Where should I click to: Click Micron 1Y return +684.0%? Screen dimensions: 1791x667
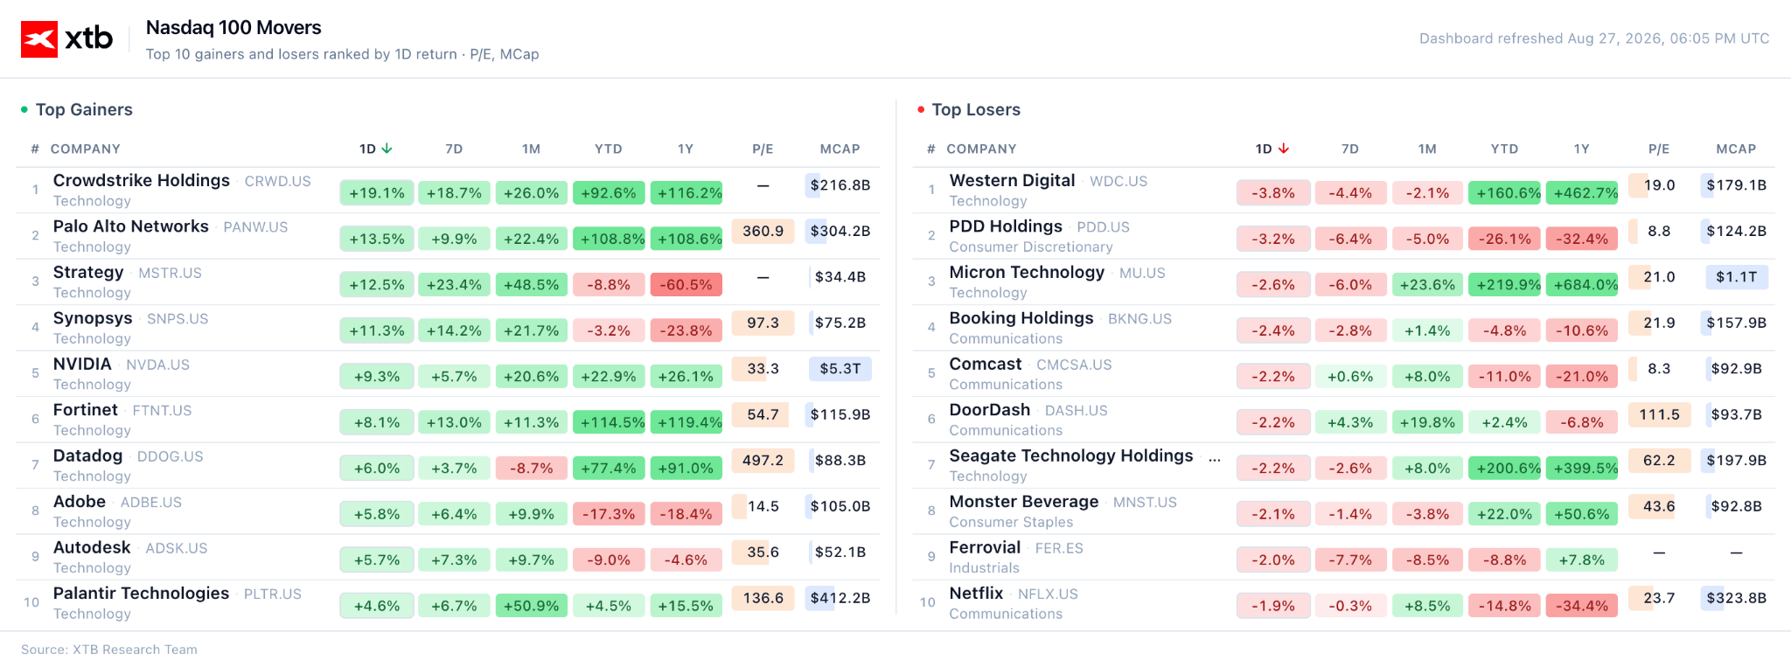[1583, 285]
